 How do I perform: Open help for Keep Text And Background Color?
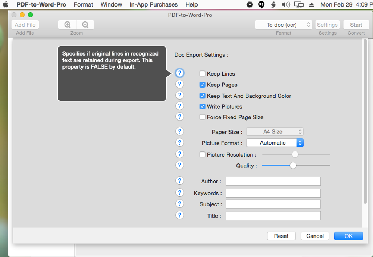[x=180, y=95]
